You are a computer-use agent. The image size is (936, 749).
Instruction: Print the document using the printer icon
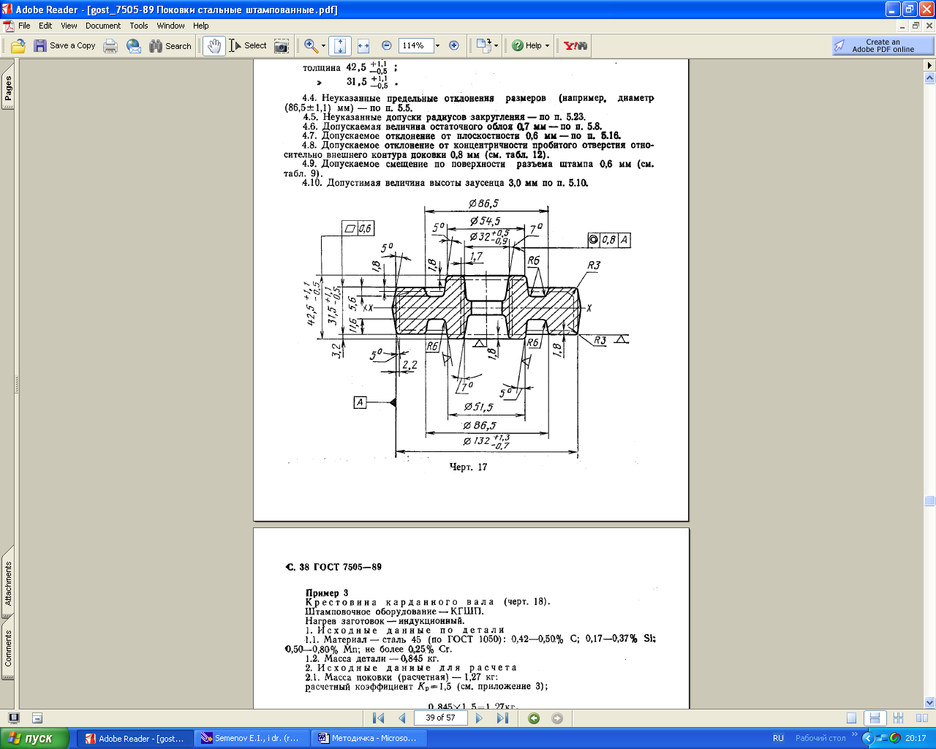pos(110,46)
